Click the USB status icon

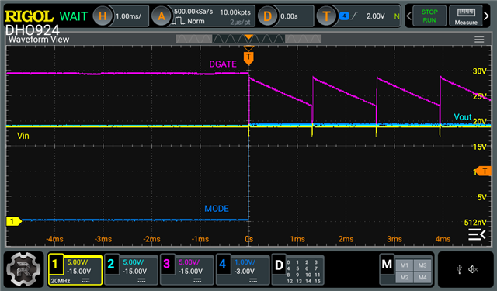(x=460, y=269)
